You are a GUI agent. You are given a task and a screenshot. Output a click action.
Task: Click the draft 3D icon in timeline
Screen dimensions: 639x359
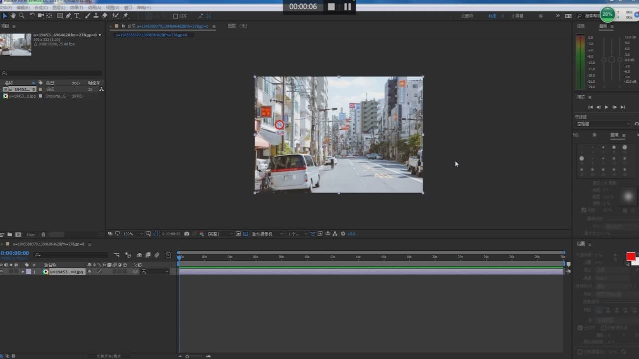(x=128, y=255)
